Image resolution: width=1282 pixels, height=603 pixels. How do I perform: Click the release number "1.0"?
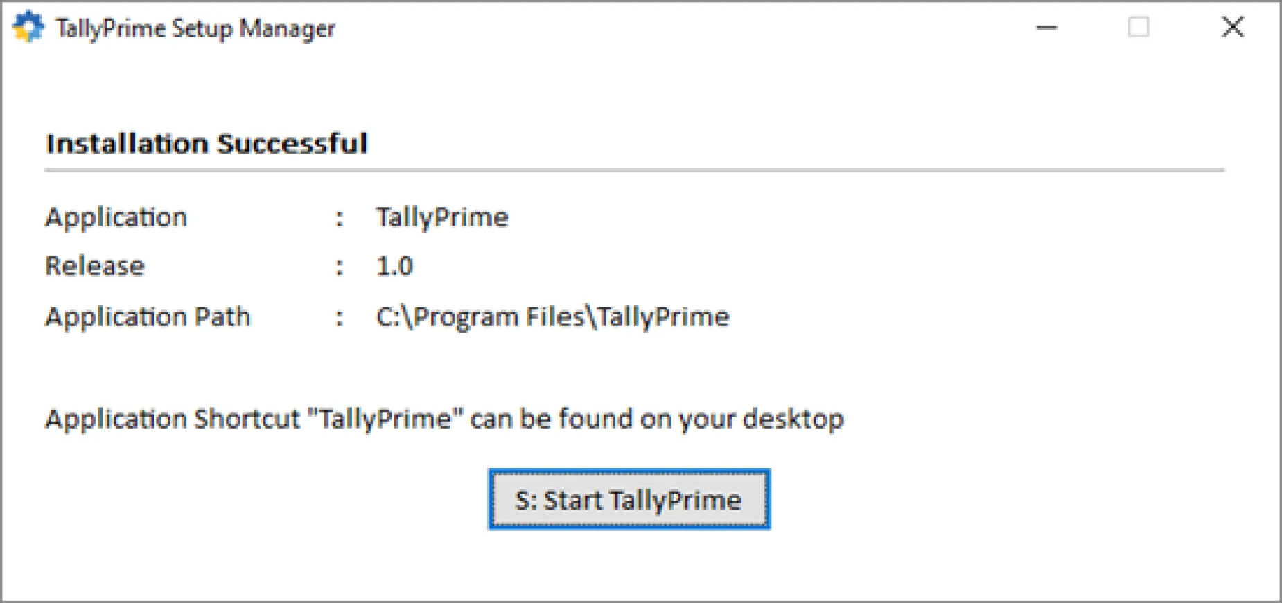point(394,266)
